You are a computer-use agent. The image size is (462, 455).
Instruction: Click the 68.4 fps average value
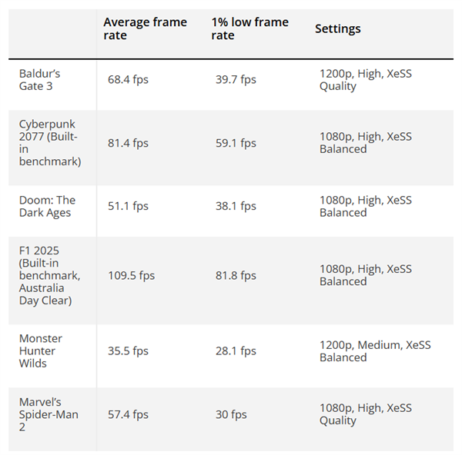tap(128, 80)
